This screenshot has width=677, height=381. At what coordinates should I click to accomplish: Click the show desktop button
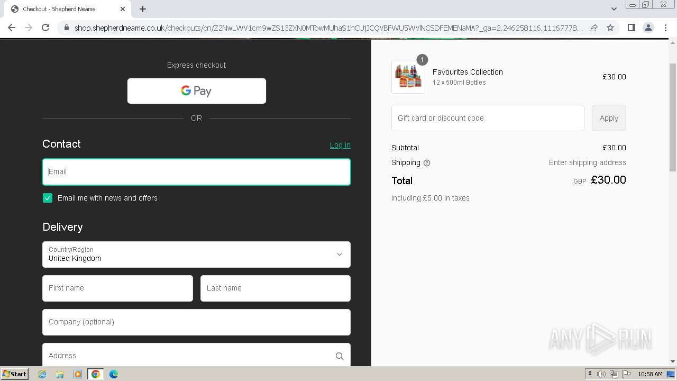tap(671, 374)
